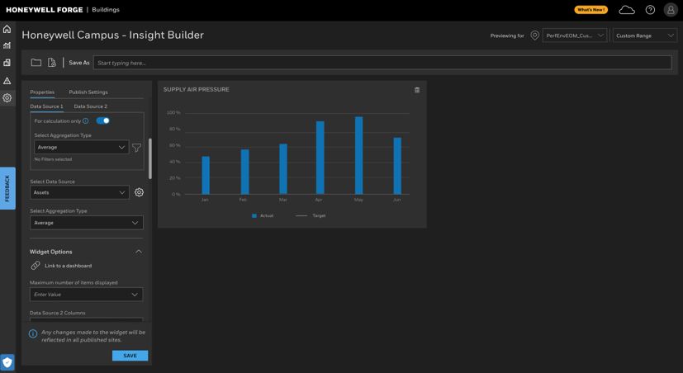683x373 pixels.
Task: Click the SUPPLY AIR PRESSURE widget title
Action: click(196, 90)
